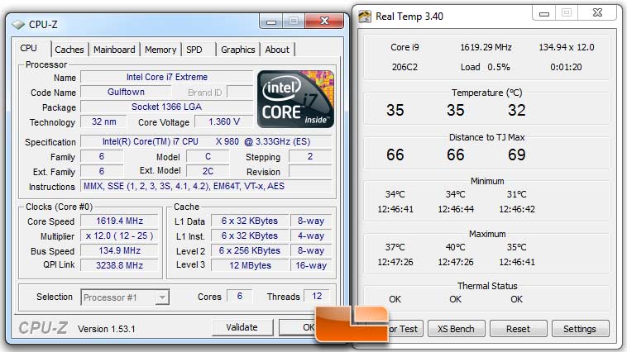This screenshot has height=352, width=627.
Task: Click the Core Voltage value '1.360 V'
Action: pyautogui.click(x=224, y=121)
